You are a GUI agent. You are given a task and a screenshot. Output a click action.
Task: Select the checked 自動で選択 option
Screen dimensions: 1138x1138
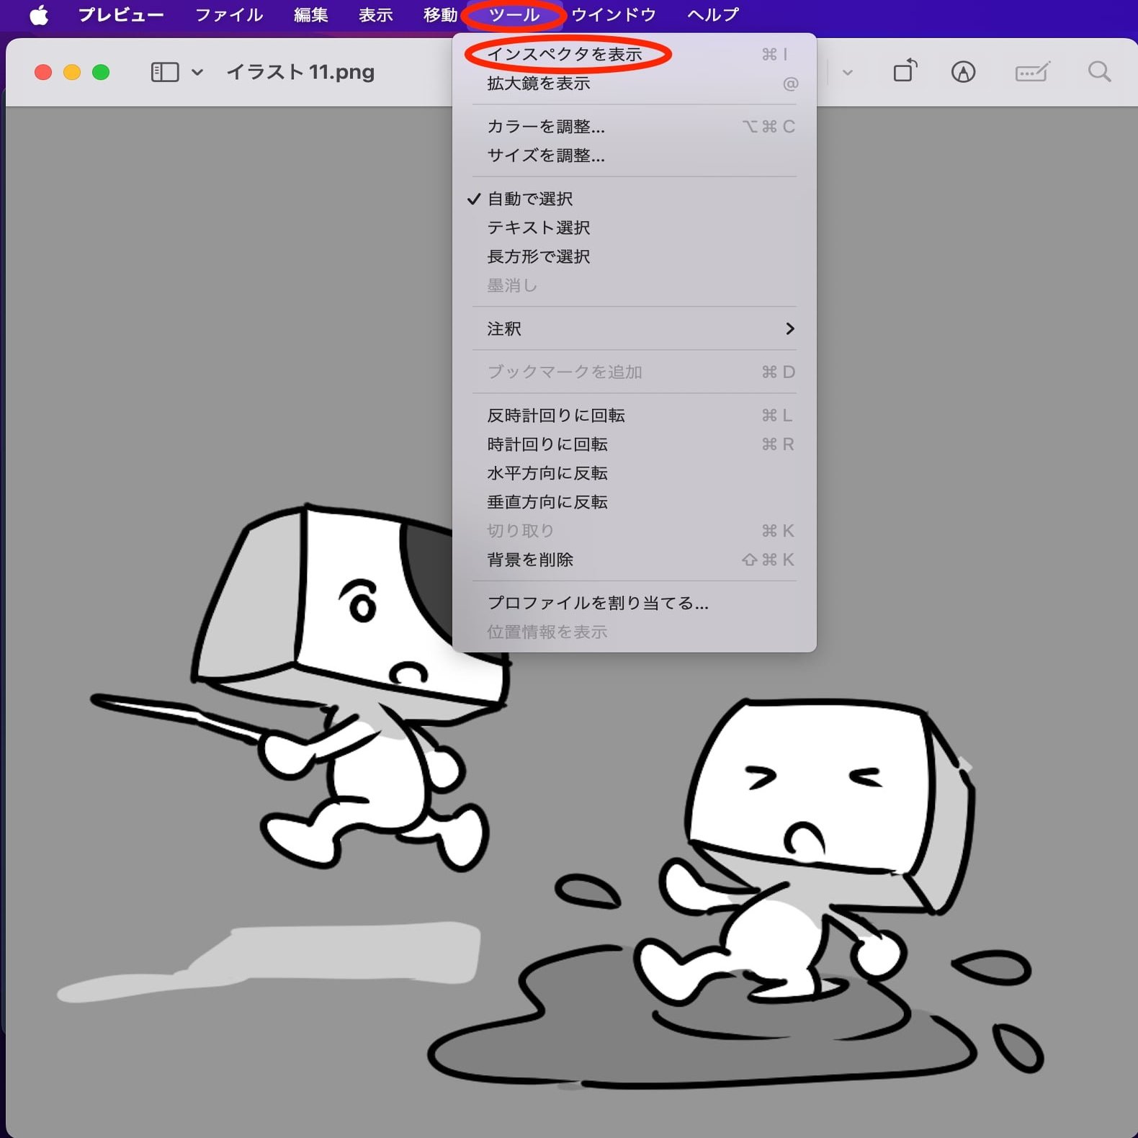[x=635, y=199]
